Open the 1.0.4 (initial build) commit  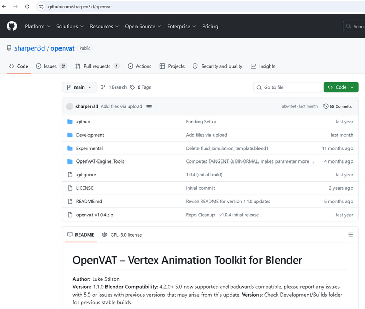pos(204,175)
